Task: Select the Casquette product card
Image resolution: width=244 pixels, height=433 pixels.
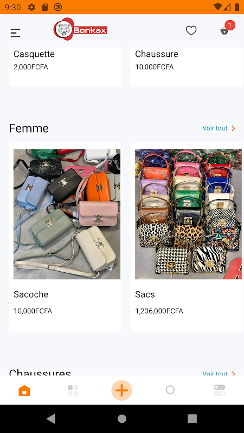Action: 65,67
